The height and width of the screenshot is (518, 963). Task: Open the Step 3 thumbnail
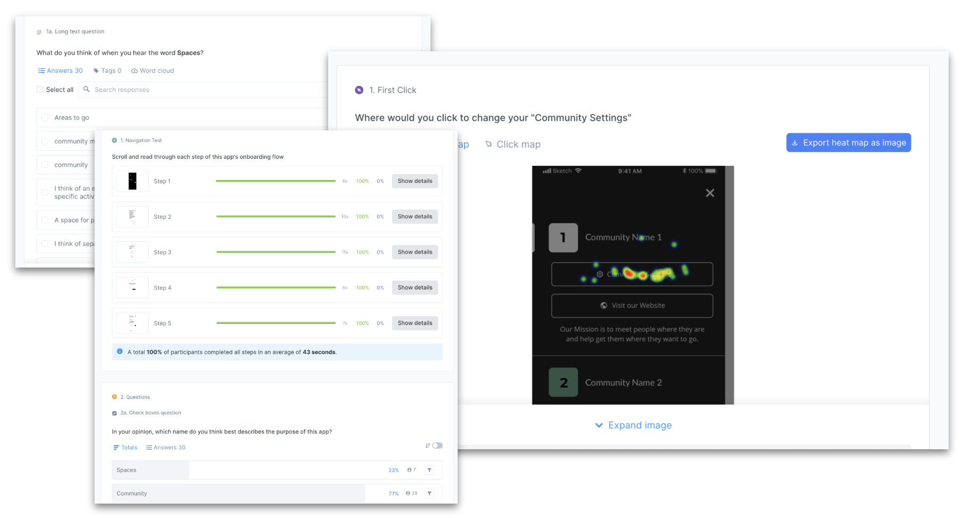pyautogui.click(x=133, y=252)
